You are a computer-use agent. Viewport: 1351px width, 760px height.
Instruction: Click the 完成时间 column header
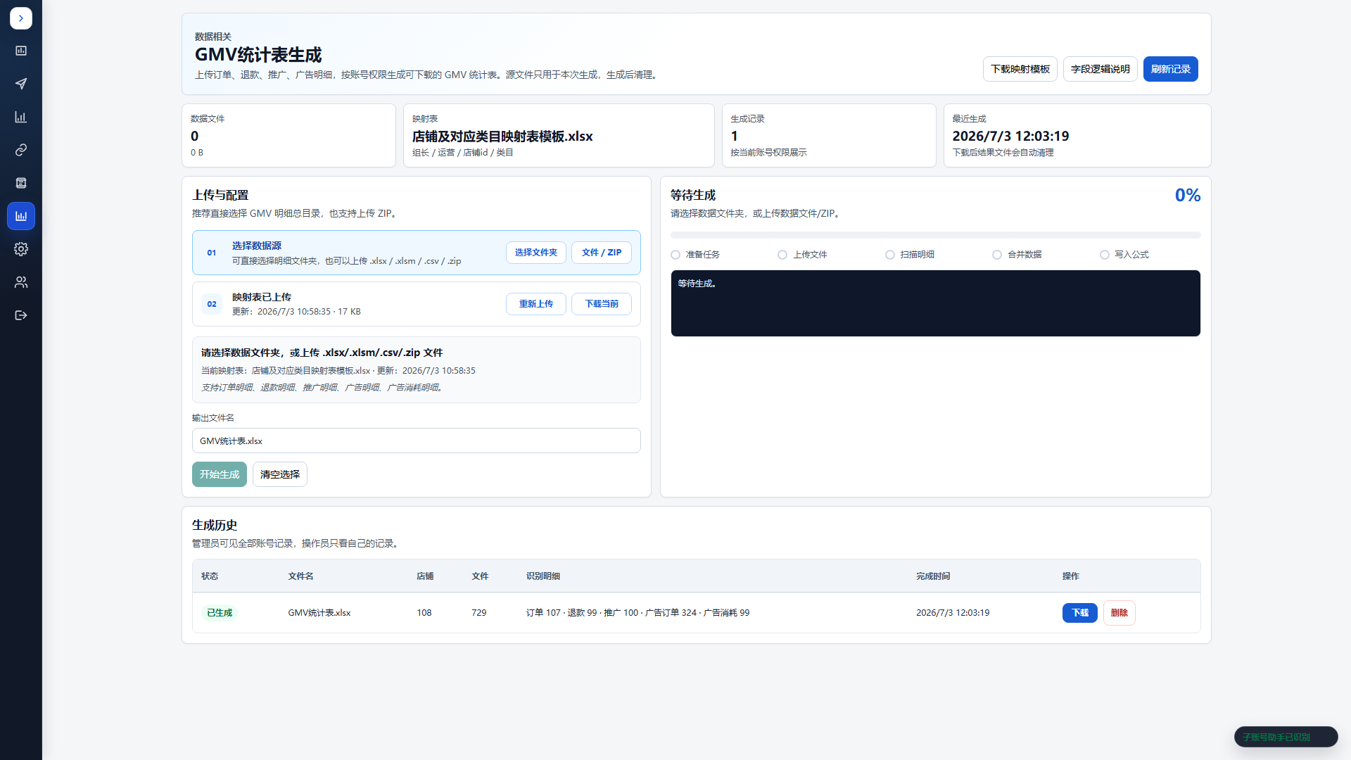click(933, 576)
